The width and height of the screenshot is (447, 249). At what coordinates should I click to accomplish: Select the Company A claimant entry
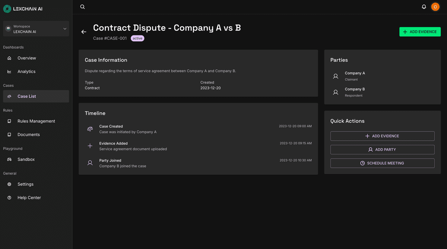[x=383, y=76]
